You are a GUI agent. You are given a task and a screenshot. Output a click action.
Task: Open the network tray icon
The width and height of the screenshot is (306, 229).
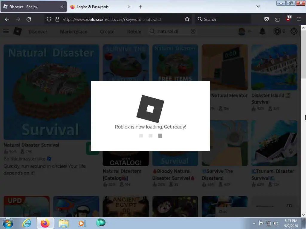click(x=269, y=223)
